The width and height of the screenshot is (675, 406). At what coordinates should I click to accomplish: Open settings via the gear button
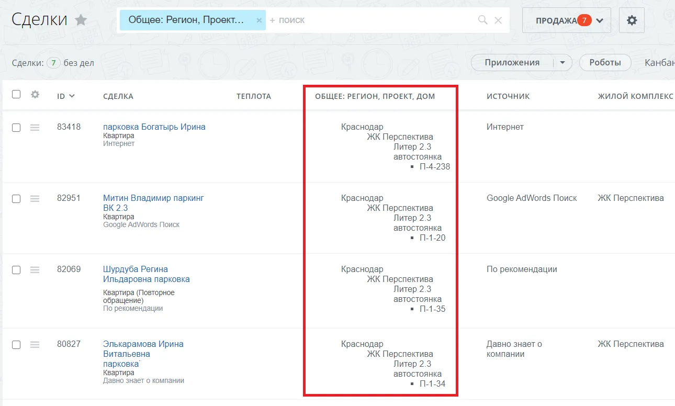[x=632, y=20]
